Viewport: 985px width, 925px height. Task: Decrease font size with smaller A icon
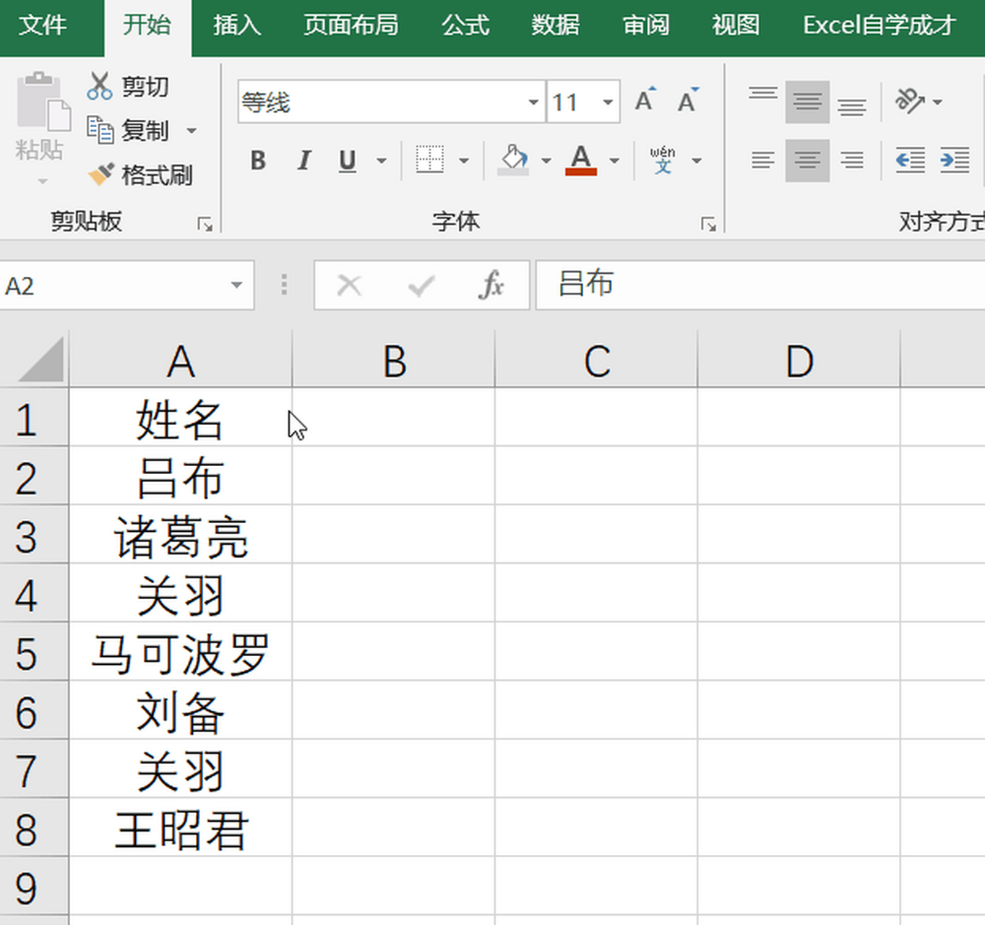click(x=688, y=100)
